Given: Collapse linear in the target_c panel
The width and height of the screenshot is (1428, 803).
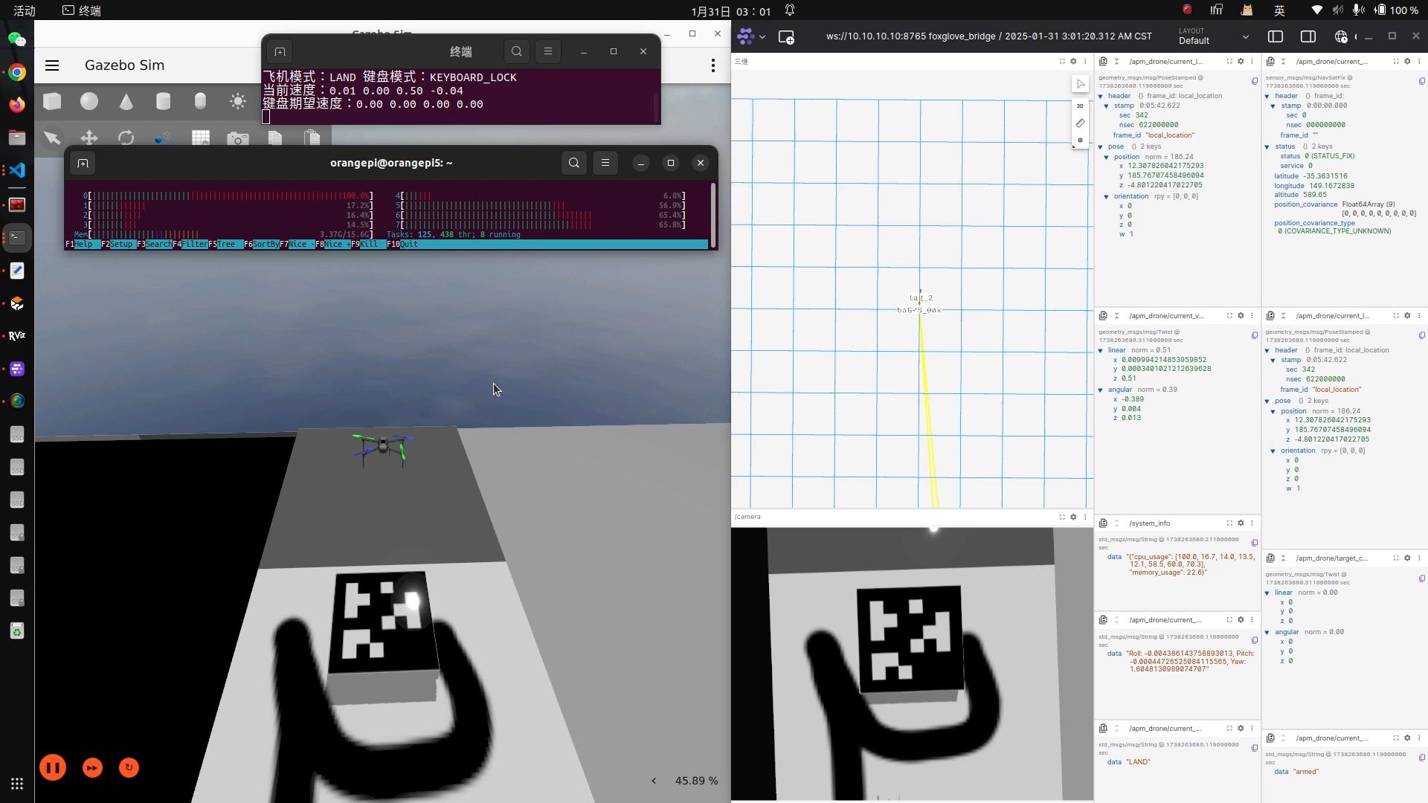Looking at the screenshot, I should pyautogui.click(x=1267, y=593).
